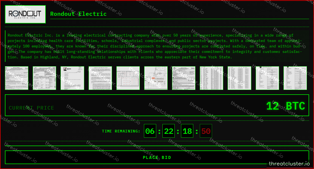Screen dimensions: 314x169
Task: Open the ninth thumbnail with tabular list
Action: click(x=239, y=78)
